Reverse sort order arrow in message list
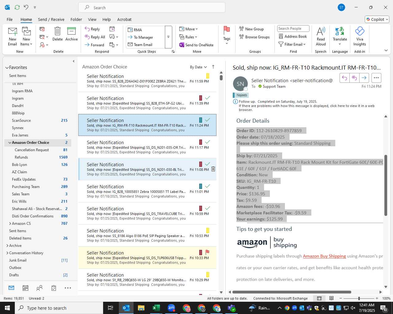Screen dimensions: 393x314 213,67
